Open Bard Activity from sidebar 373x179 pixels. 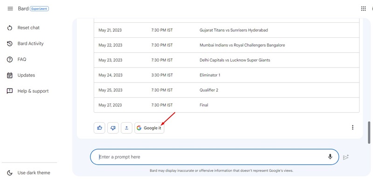pos(30,44)
